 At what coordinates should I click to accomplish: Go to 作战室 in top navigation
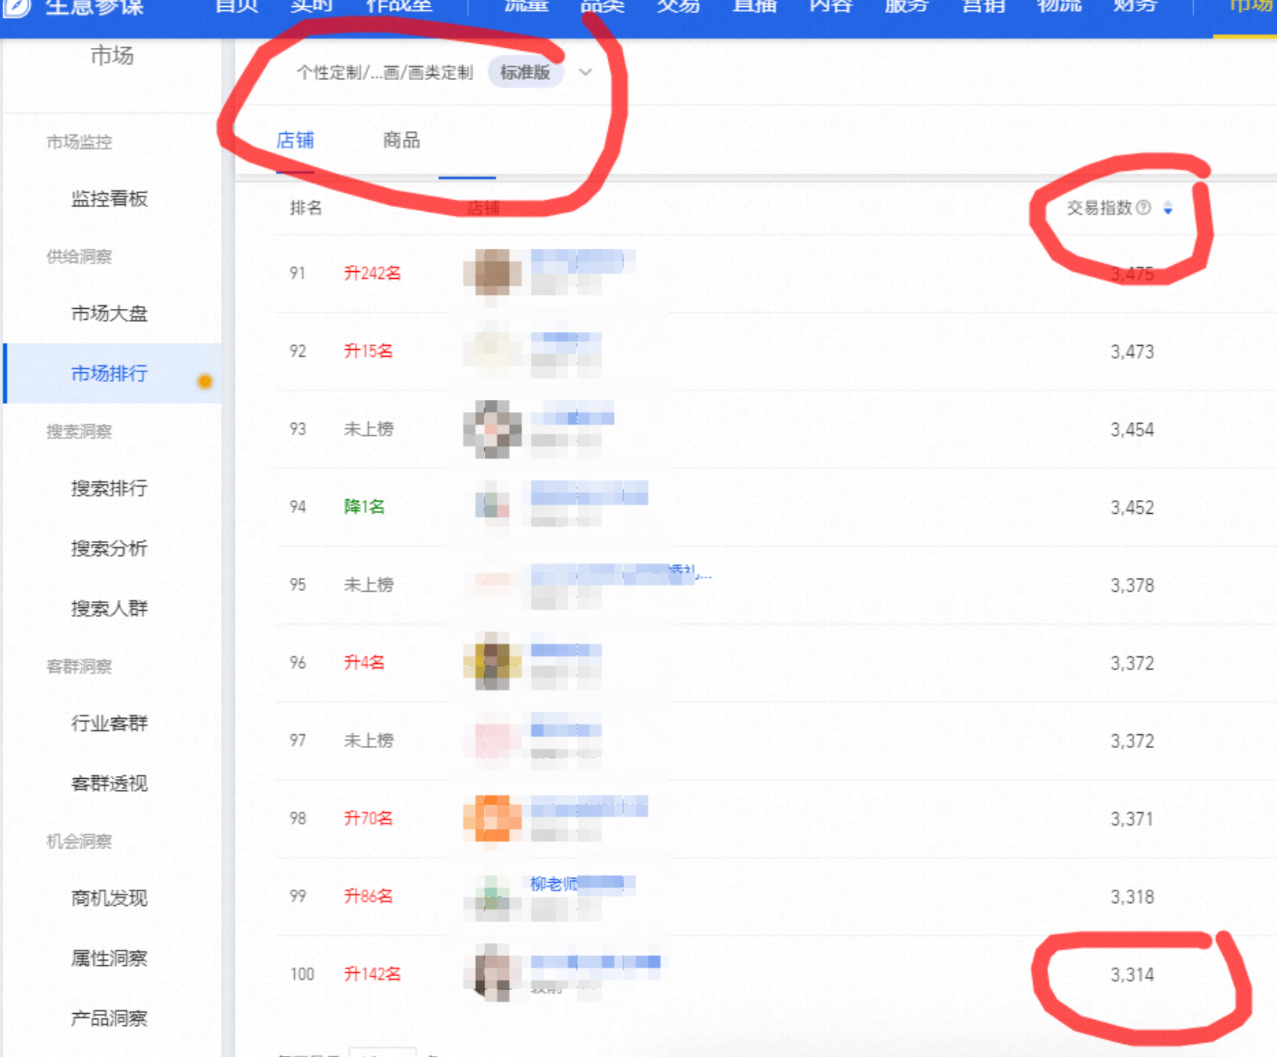[399, 7]
